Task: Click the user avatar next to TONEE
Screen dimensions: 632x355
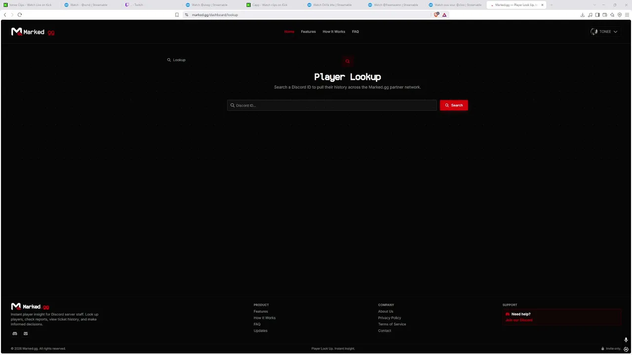Action: (x=594, y=32)
